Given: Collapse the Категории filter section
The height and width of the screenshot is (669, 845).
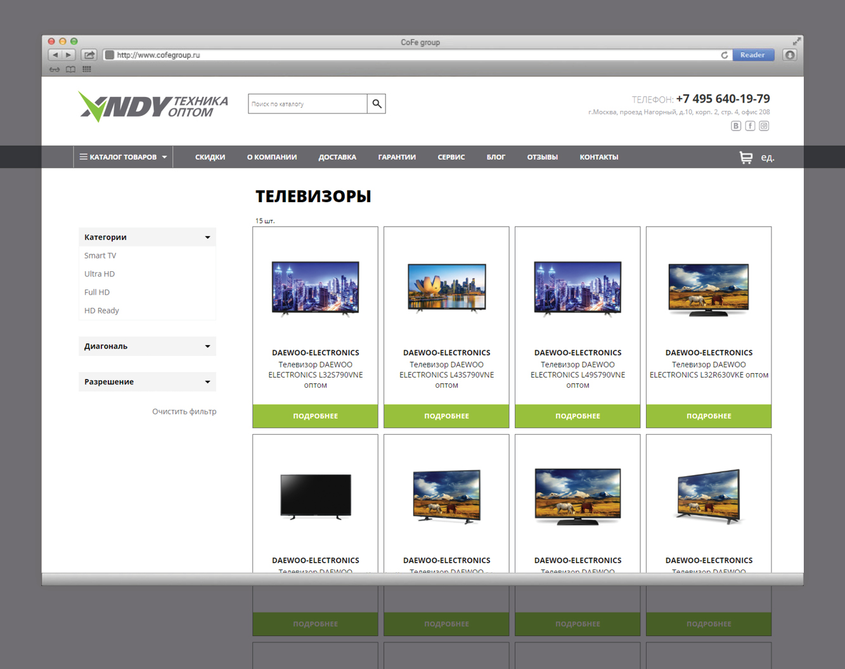Looking at the screenshot, I should click(x=147, y=237).
